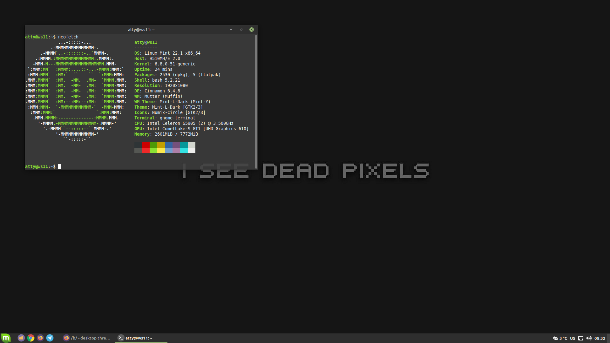Image resolution: width=610 pixels, height=343 pixels.
Task: Open the US keyboard layout indicator
Action: click(x=573, y=338)
